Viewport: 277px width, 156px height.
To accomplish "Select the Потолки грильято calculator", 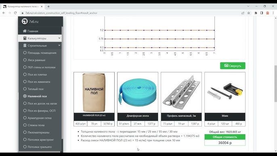I will (x=40, y=147).
